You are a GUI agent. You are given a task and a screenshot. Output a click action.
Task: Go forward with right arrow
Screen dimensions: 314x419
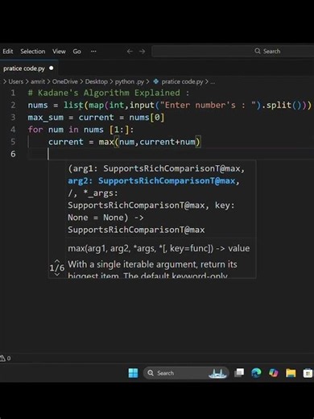pyautogui.click(x=143, y=52)
